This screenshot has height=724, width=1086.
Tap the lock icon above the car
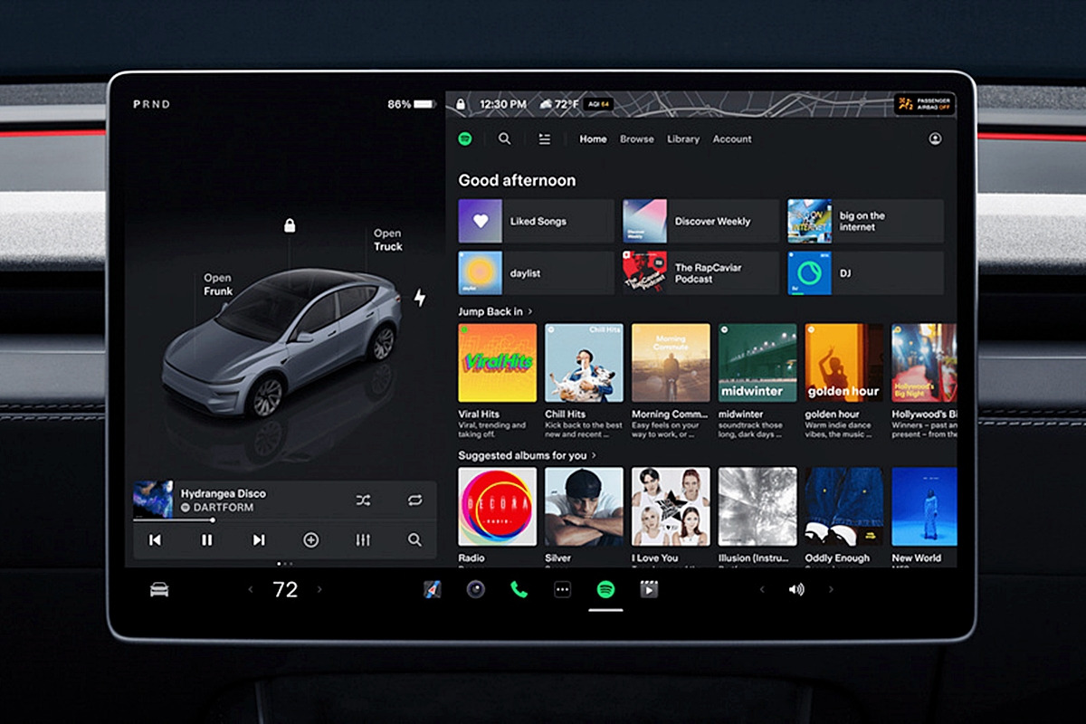point(290,225)
